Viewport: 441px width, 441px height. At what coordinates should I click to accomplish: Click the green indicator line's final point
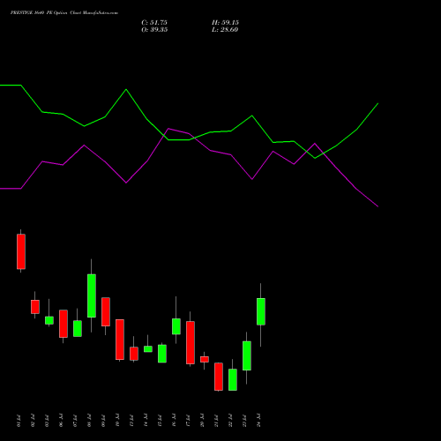click(x=377, y=103)
